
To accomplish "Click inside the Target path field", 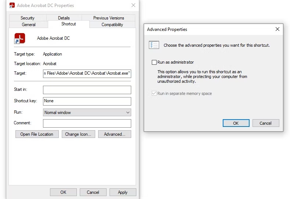I will click(87, 73).
